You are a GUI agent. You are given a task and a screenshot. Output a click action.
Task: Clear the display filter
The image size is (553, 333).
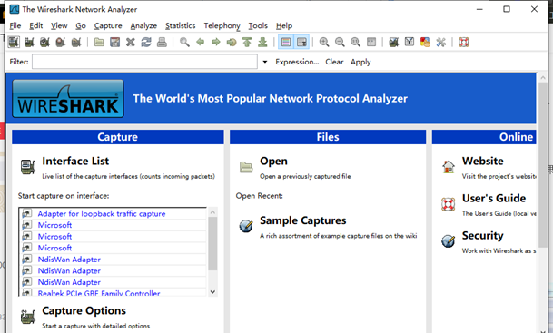(334, 62)
